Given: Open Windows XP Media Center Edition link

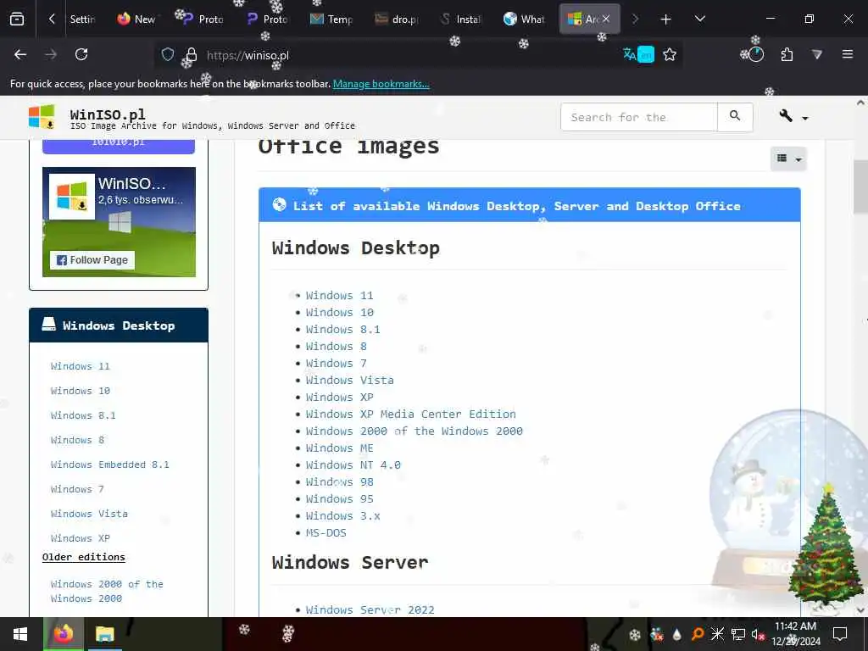Looking at the screenshot, I should [x=411, y=415].
